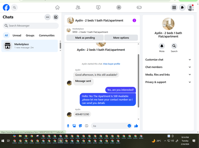Open the Marketplace conversation row
Screen dimensions: 199x148
(x=30, y=46)
